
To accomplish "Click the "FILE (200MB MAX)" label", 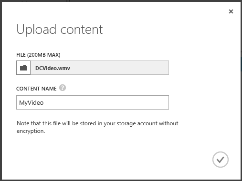I will (38, 55).
